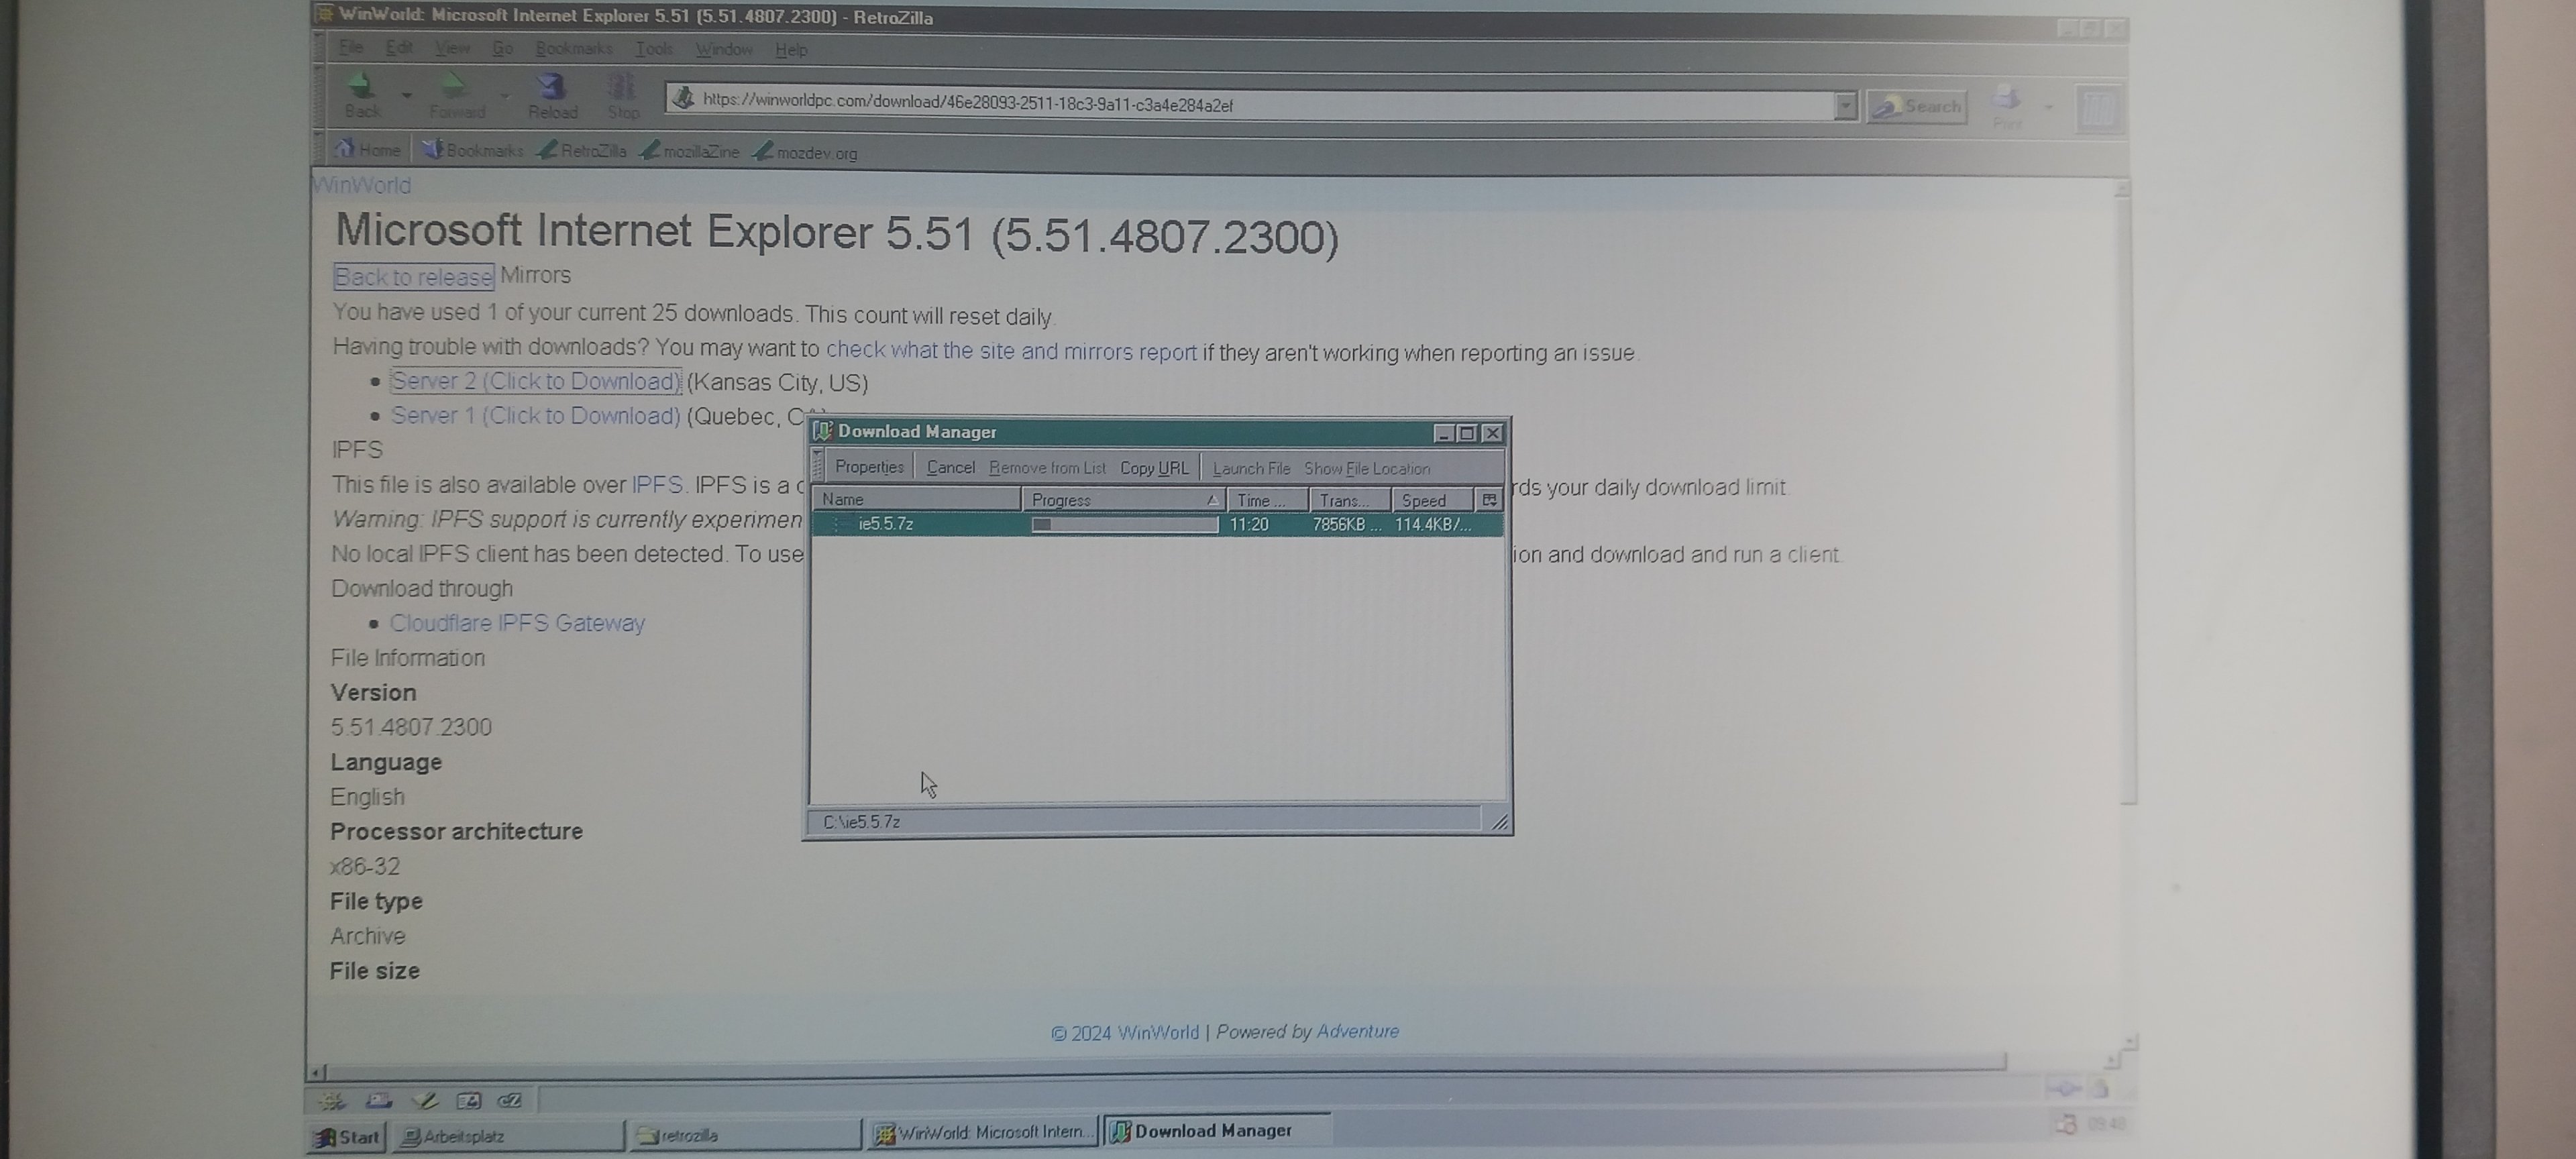Click Server 1 download link

pos(535,416)
